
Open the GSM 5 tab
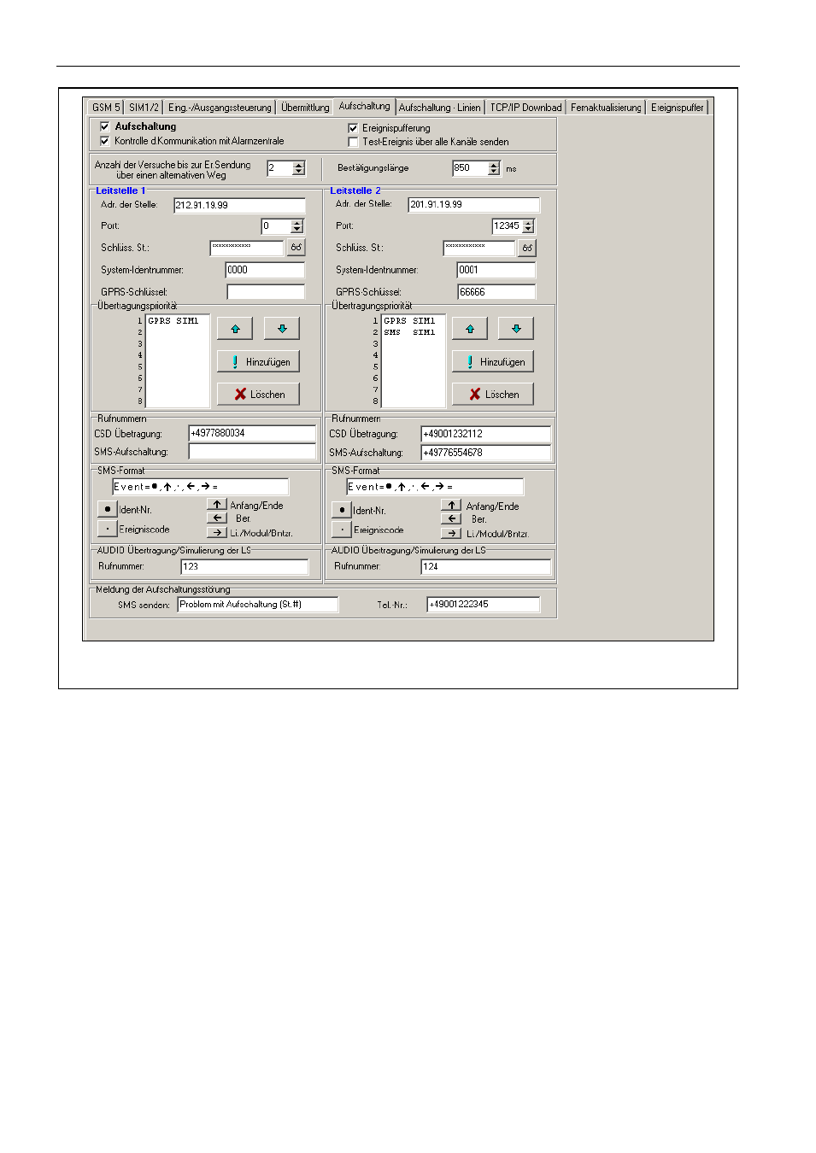point(106,108)
